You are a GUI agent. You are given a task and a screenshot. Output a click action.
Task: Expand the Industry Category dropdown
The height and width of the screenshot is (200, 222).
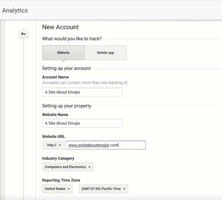(x=68, y=167)
